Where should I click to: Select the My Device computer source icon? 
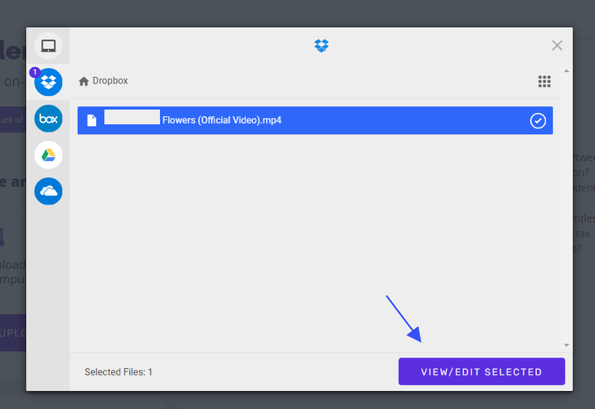48,46
